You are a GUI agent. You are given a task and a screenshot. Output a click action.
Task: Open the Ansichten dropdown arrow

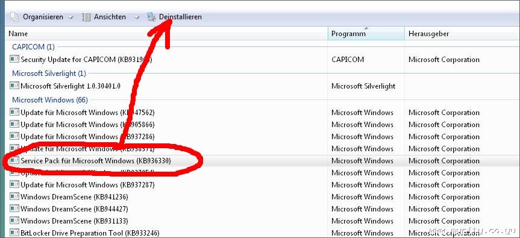click(x=137, y=17)
